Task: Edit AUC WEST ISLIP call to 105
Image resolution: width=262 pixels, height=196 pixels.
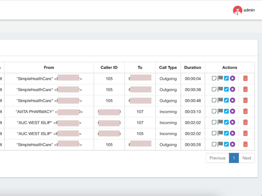Action: tap(226, 133)
